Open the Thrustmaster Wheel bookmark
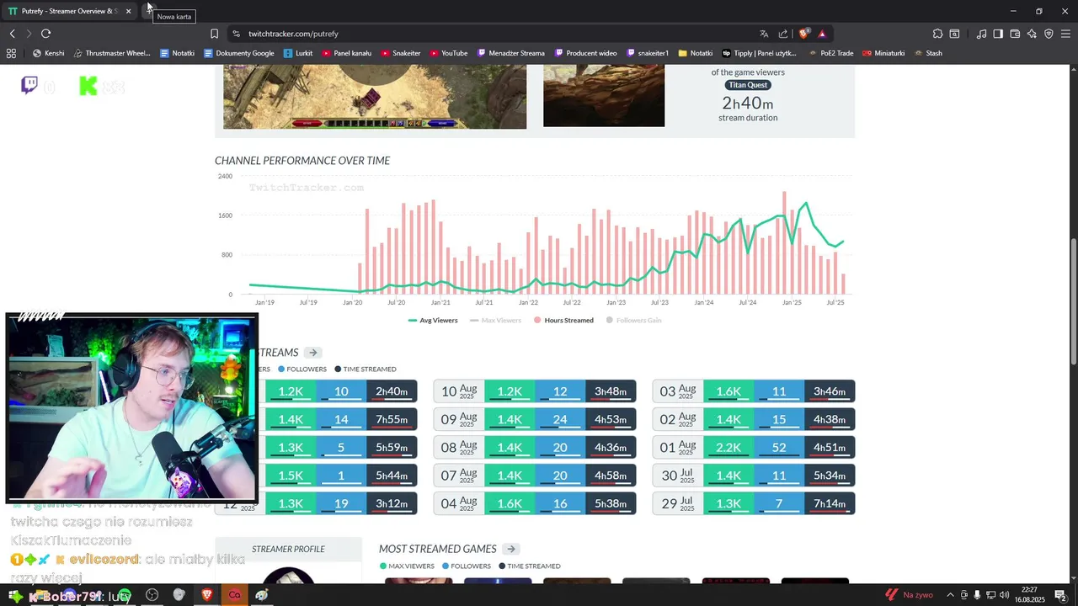 coord(112,53)
